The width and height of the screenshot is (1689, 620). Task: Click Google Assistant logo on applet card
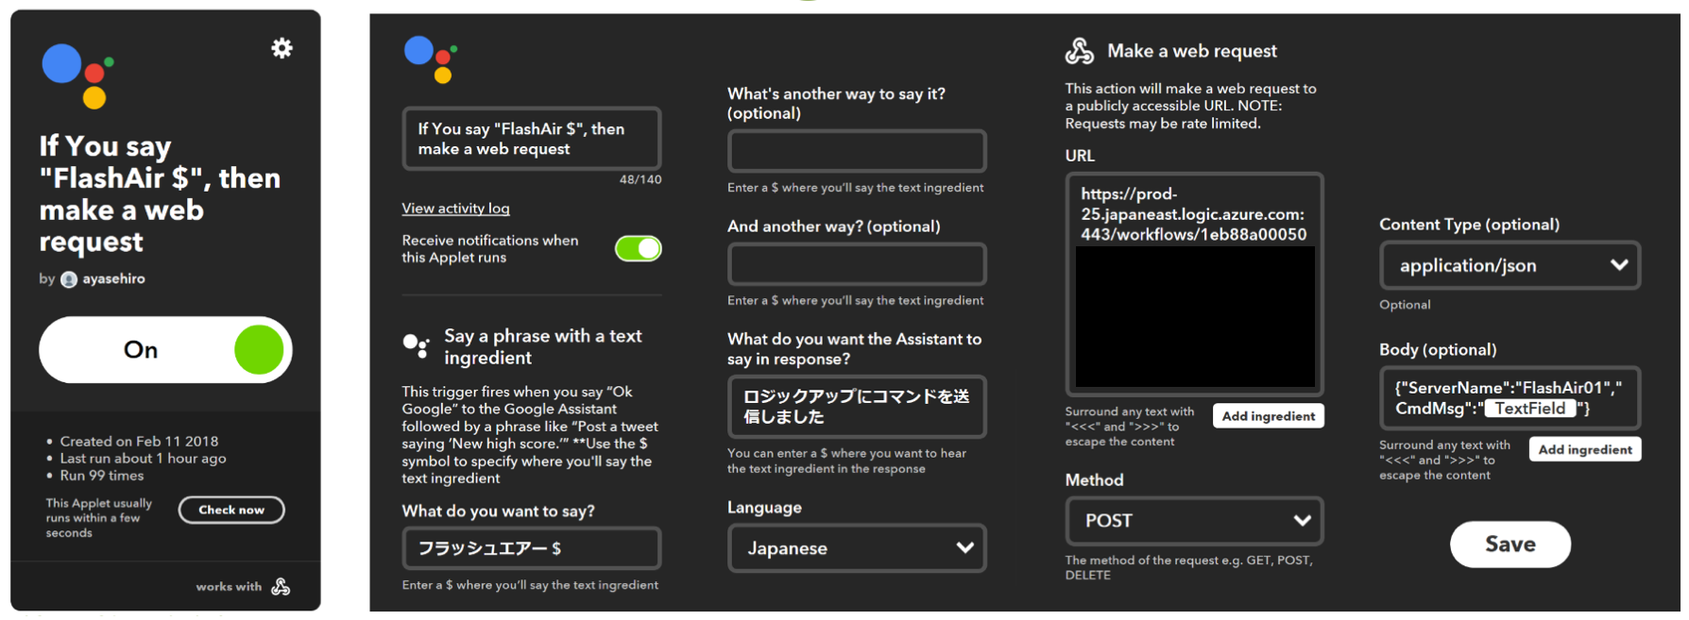coord(78,76)
